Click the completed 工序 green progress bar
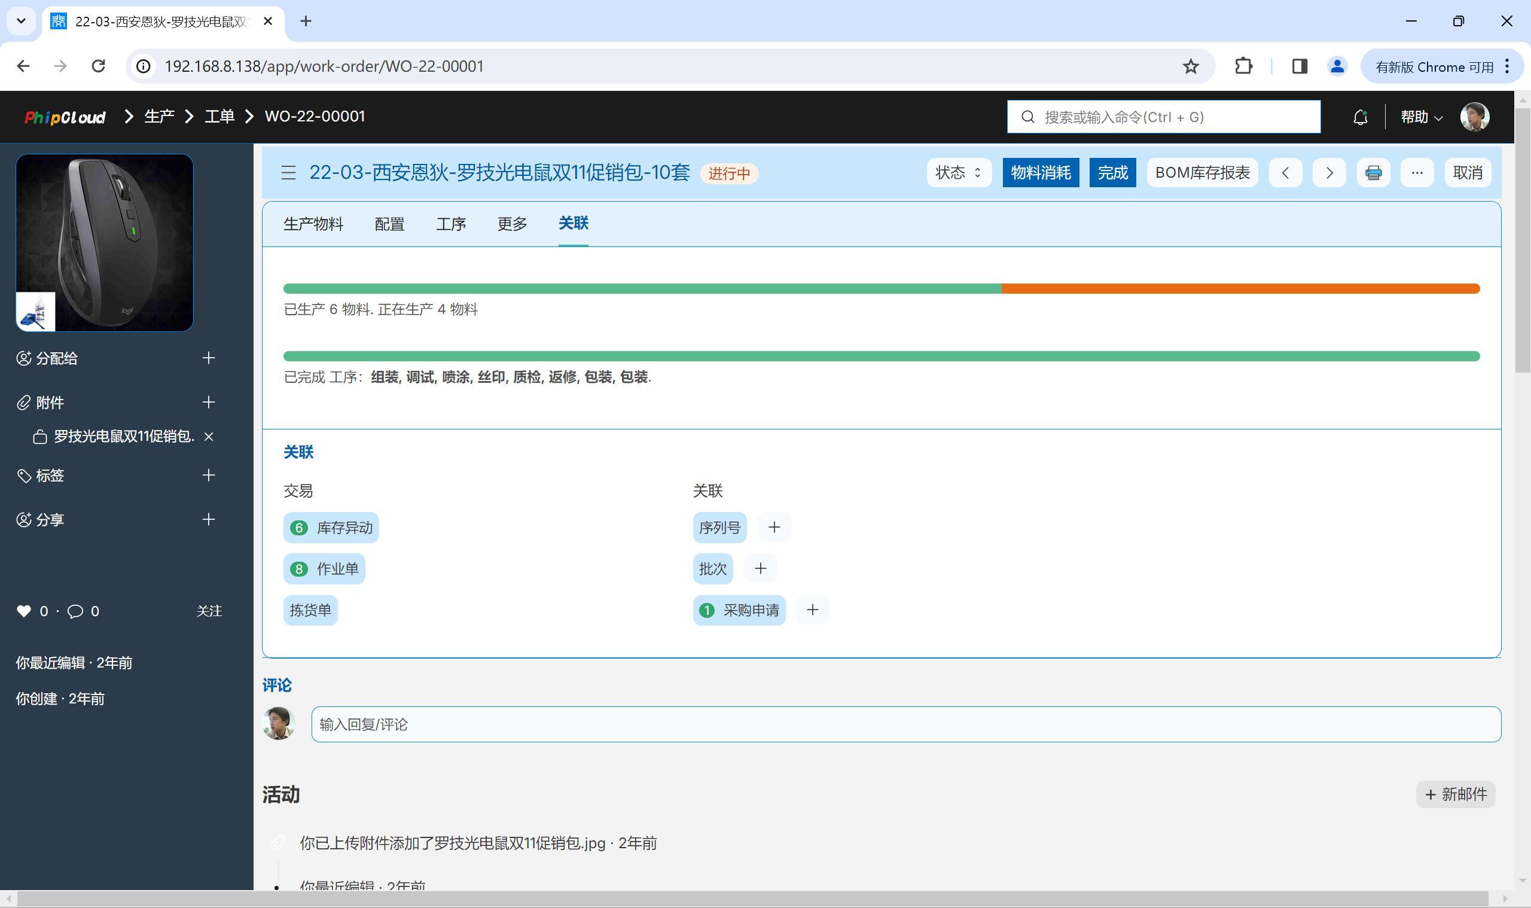The width and height of the screenshot is (1531, 908). pyautogui.click(x=882, y=356)
